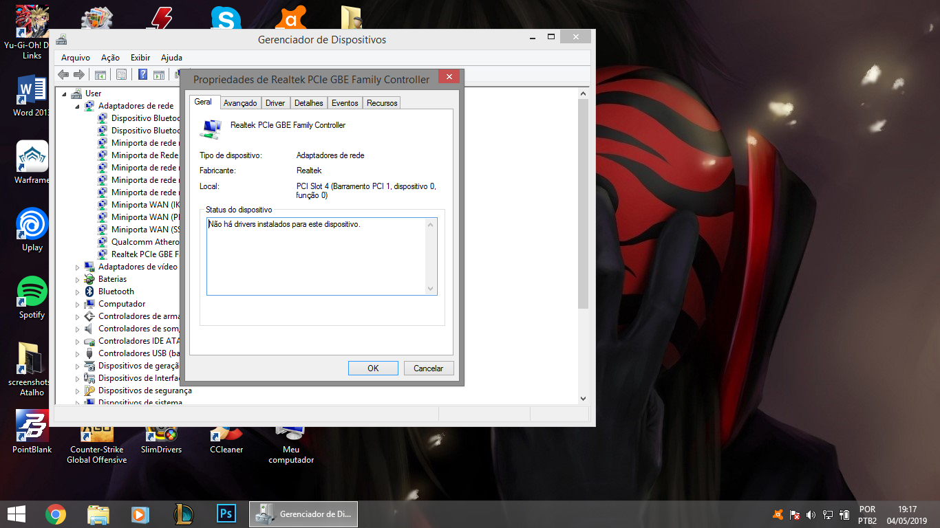940x528 pixels.
Task: Click the battery power tray icon
Action: click(844, 514)
